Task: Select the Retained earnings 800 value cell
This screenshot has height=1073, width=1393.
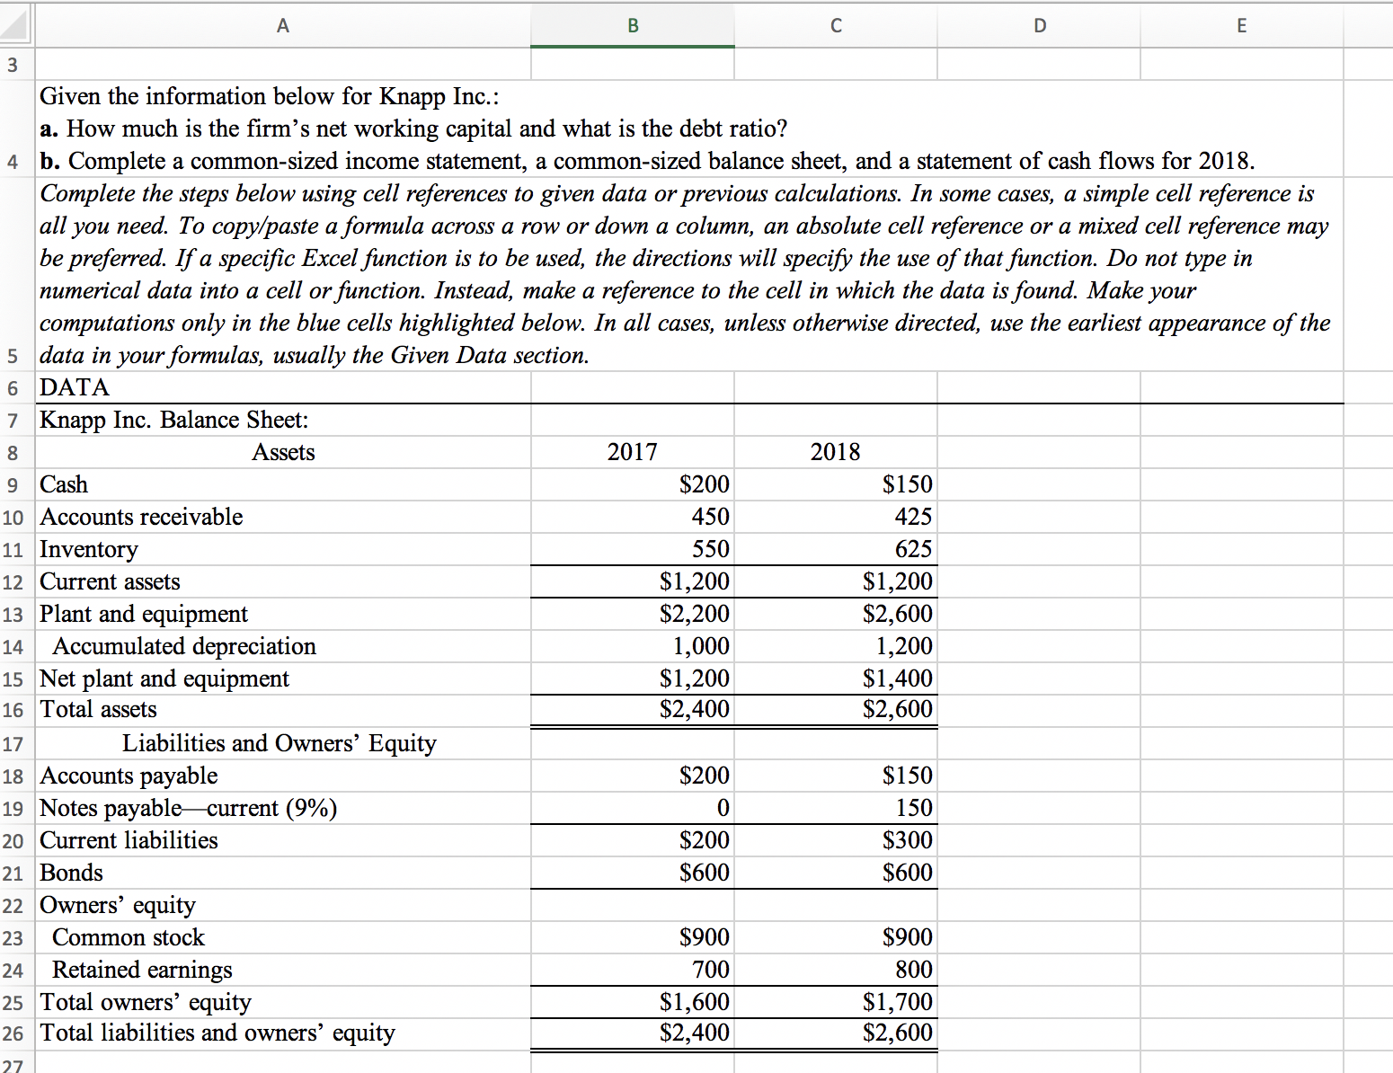Action: coord(835,970)
